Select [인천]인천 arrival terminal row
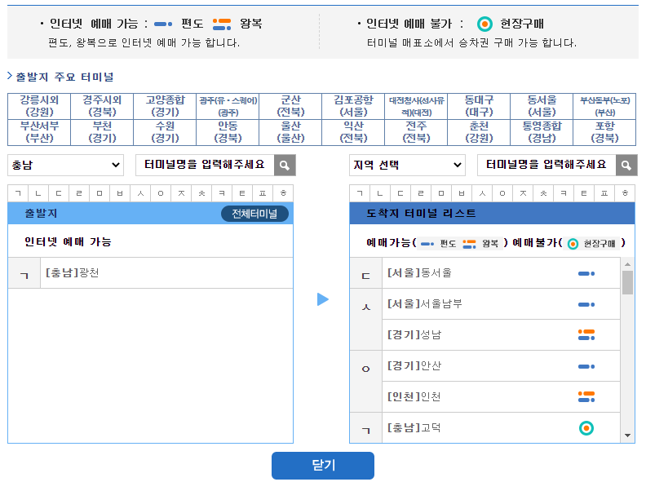 501,396
